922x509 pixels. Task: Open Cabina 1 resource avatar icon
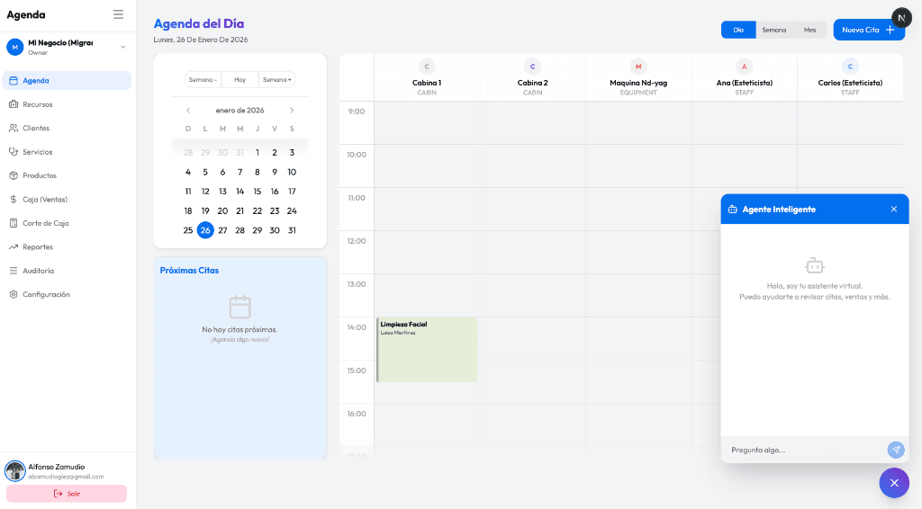pyautogui.click(x=427, y=67)
